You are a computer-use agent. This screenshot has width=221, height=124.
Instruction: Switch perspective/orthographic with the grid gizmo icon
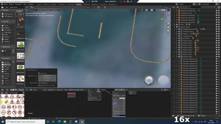point(168,34)
